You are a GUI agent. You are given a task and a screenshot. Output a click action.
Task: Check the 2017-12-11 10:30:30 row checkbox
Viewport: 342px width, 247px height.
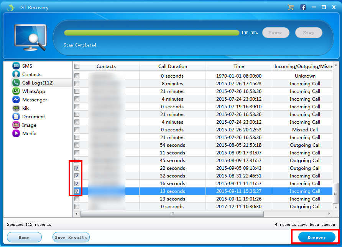(77, 207)
